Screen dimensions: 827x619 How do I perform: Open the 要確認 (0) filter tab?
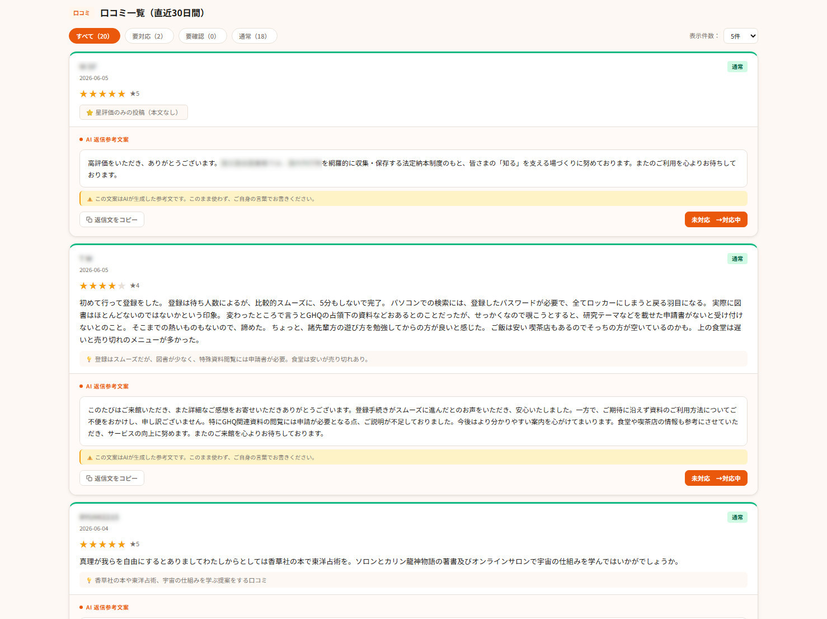pos(202,36)
